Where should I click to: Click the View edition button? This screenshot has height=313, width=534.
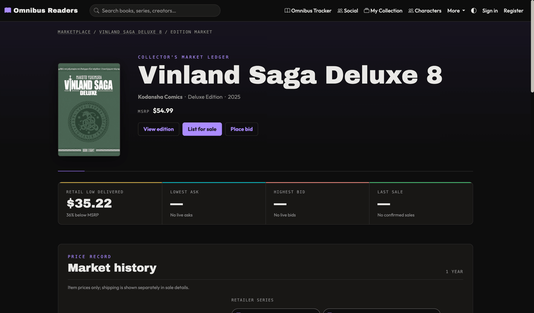(x=159, y=129)
